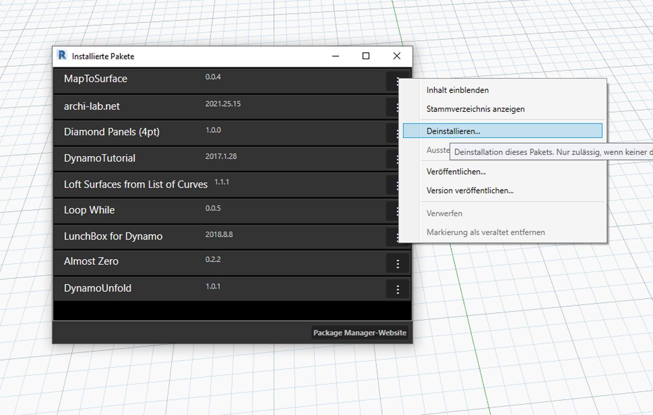Click version number 2017.1.28

coord(221,157)
